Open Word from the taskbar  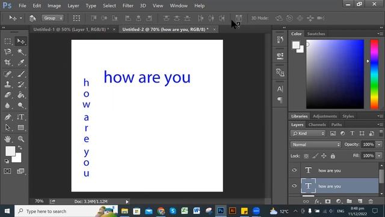pyautogui.click(x=197, y=211)
